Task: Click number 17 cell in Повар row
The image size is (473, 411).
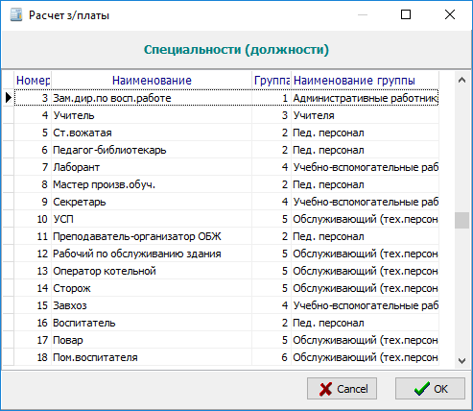Action: (x=33, y=340)
